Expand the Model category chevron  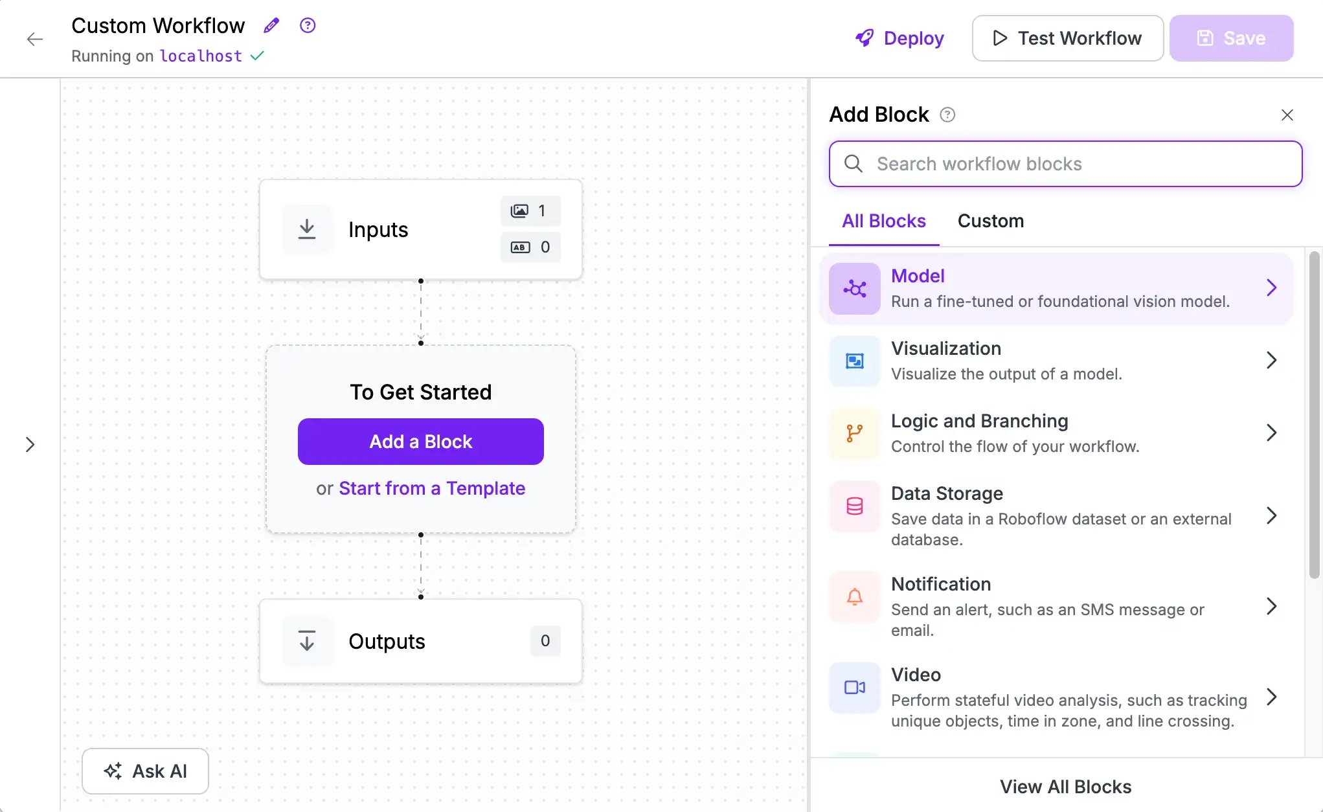pyautogui.click(x=1271, y=288)
